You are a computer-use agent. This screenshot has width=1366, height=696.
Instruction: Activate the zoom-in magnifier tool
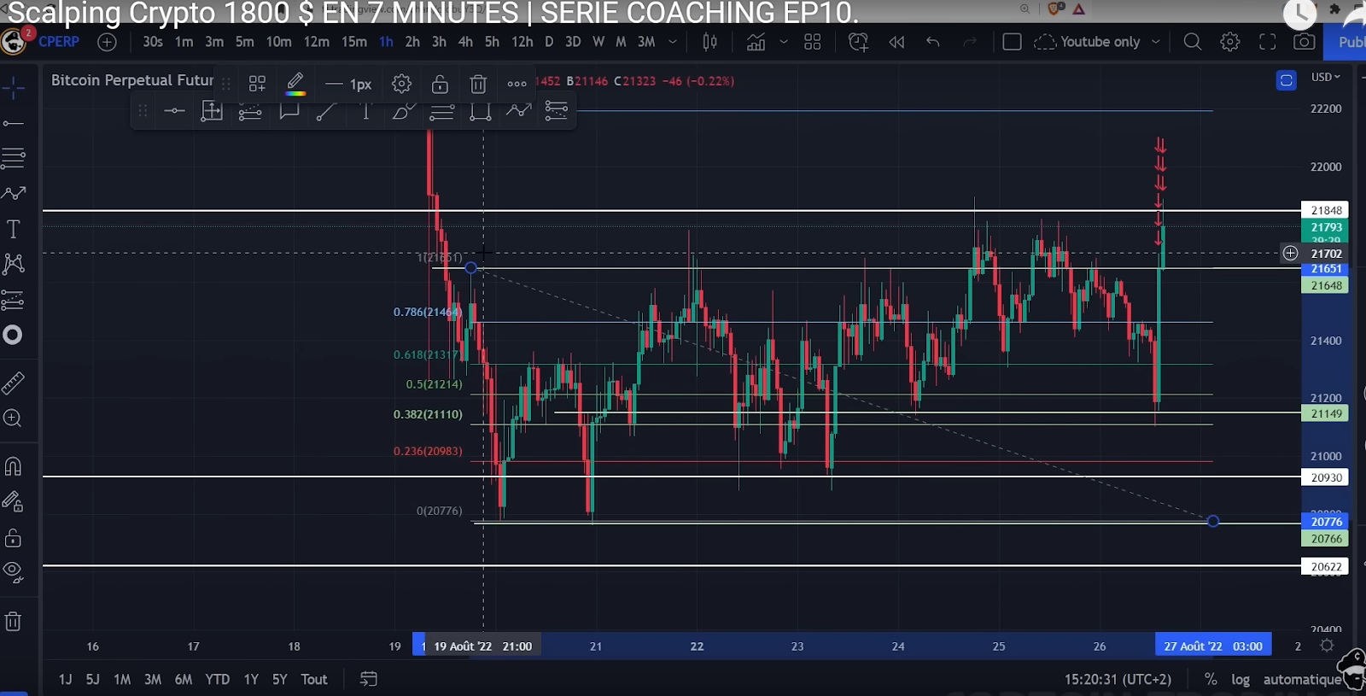13,418
